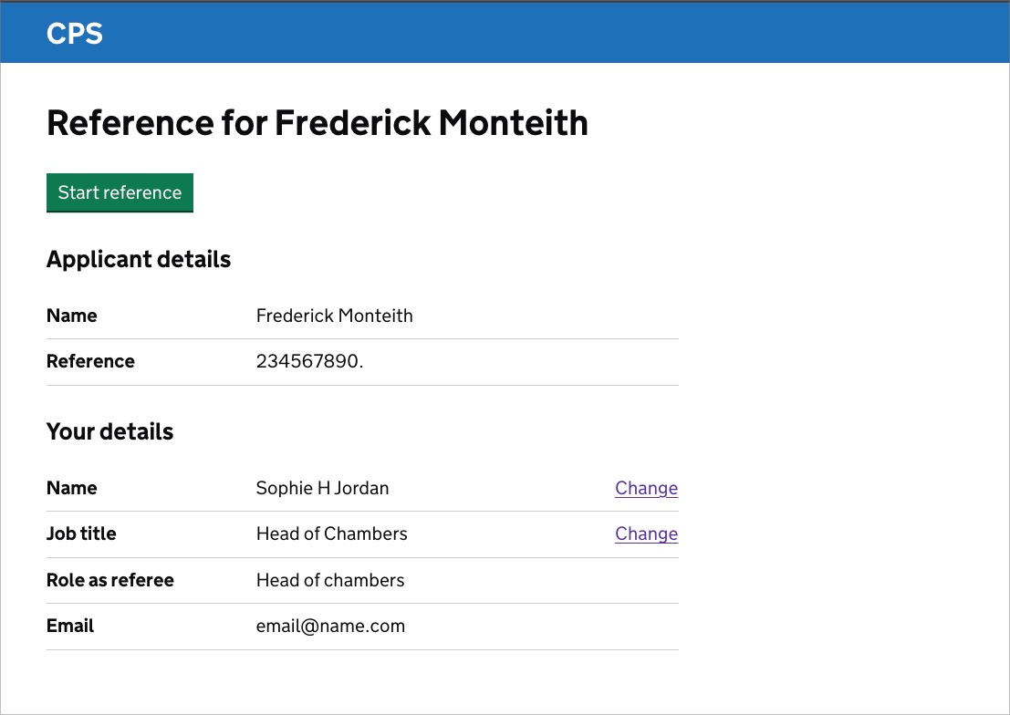
Task: Click the Name label under Your details
Action: tap(71, 488)
